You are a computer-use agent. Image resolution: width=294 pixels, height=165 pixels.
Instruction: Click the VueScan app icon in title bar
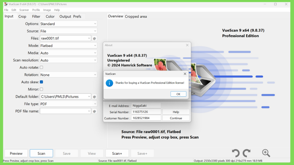coord(6,4)
